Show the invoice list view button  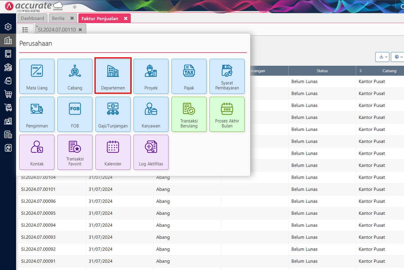pyautogui.click(x=25, y=30)
